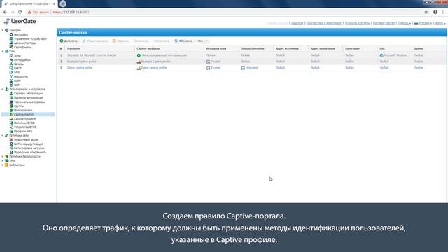Viewport: 448px width, 252px height.
Task: Open Управление устройством in sidebar
Action: (x=30, y=39)
